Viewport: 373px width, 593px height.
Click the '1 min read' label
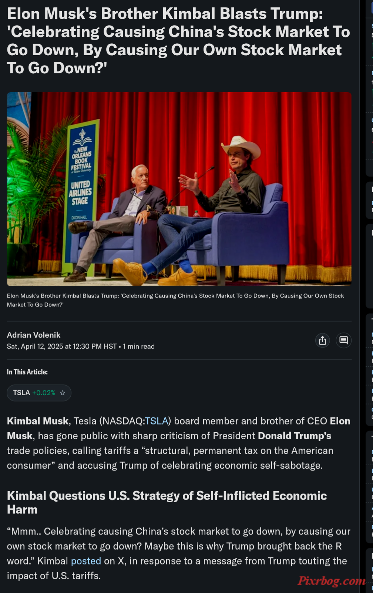click(x=139, y=347)
